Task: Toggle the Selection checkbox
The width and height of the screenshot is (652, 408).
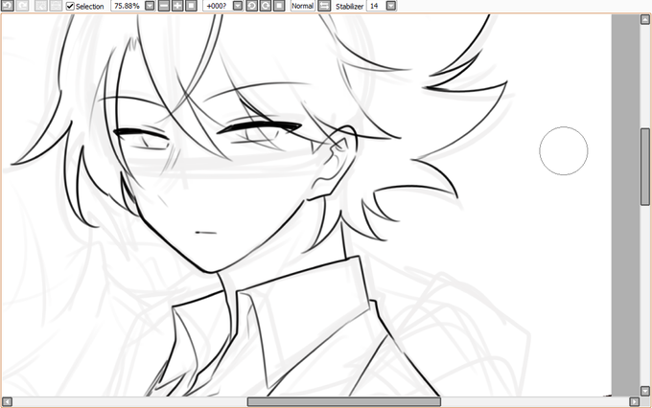Action: (x=70, y=7)
